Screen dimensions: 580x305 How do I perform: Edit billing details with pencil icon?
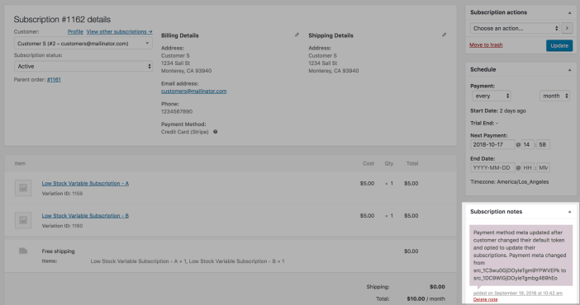297,35
